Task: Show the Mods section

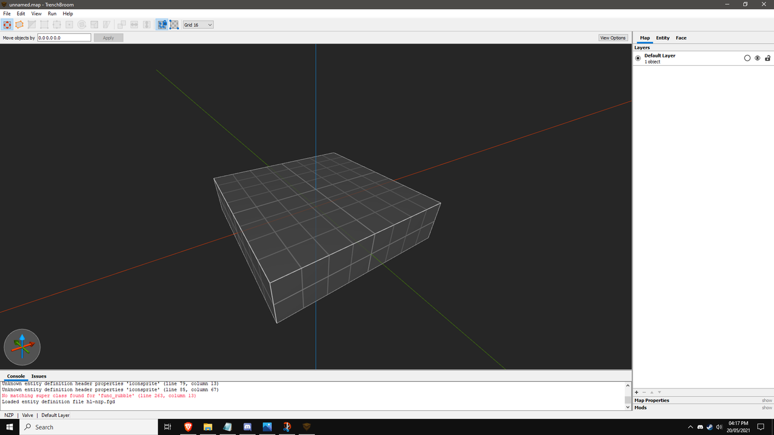Action: [766, 407]
